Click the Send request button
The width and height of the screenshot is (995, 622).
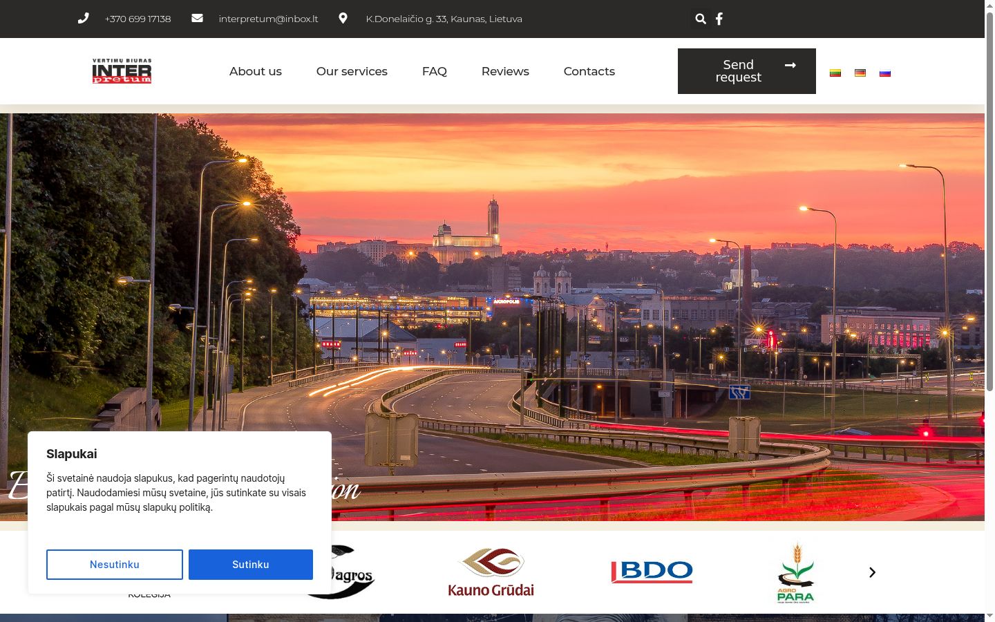click(x=747, y=71)
